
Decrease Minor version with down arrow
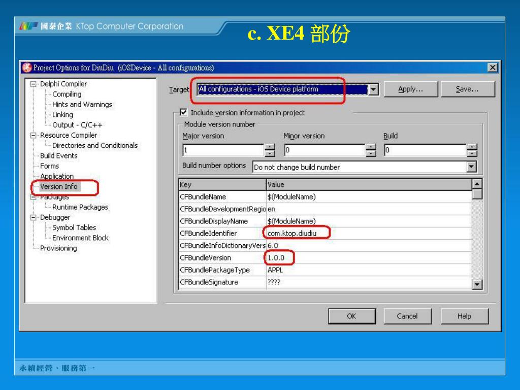point(371,153)
